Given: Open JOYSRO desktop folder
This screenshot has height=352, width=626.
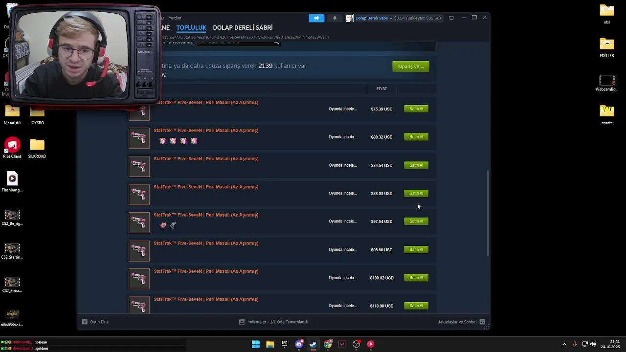Looking at the screenshot, I should tap(37, 116).
